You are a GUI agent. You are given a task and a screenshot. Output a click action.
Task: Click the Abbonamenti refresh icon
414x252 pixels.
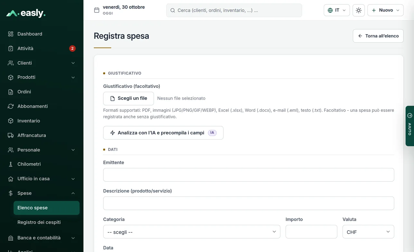click(x=11, y=106)
